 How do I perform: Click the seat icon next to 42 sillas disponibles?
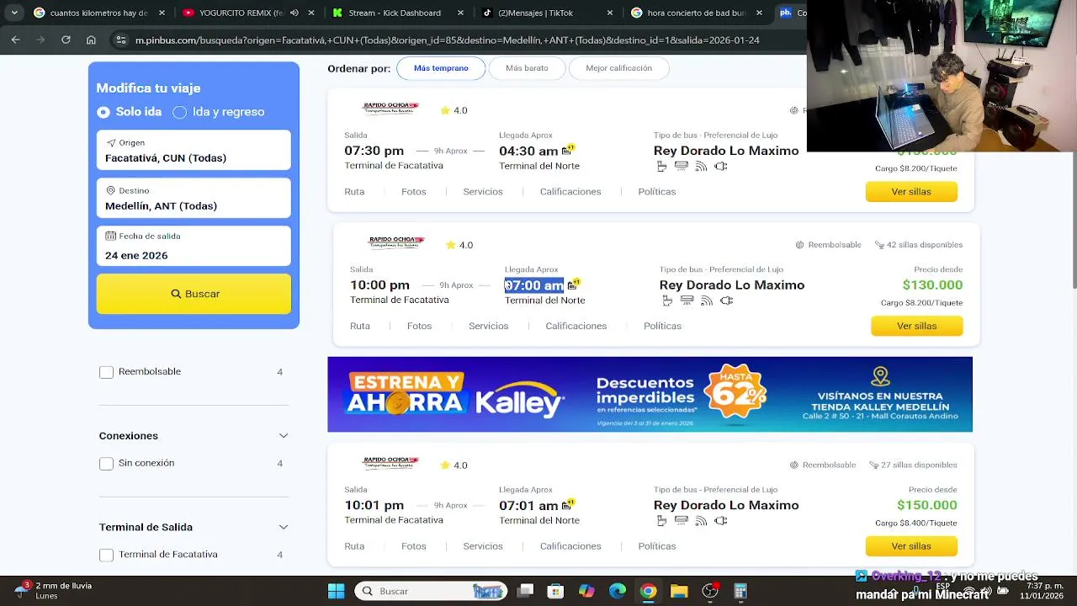pyautogui.click(x=879, y=245)
